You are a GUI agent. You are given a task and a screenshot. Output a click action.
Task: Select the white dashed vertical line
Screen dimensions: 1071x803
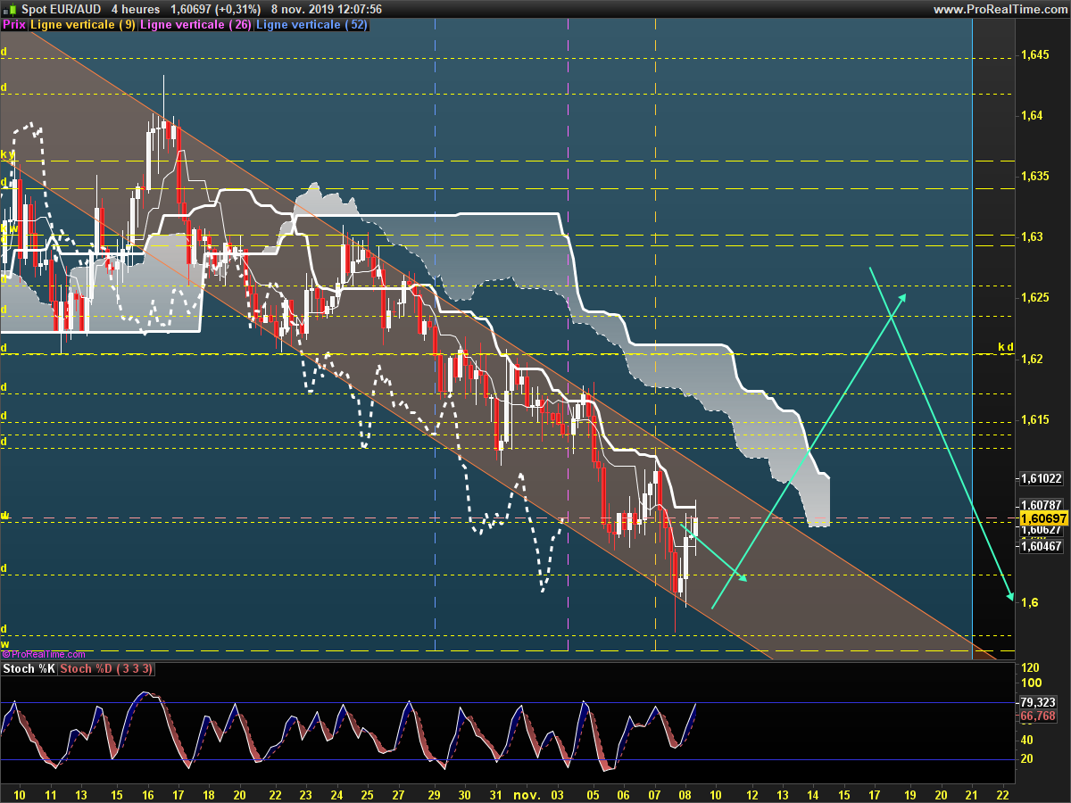point(435,339)
